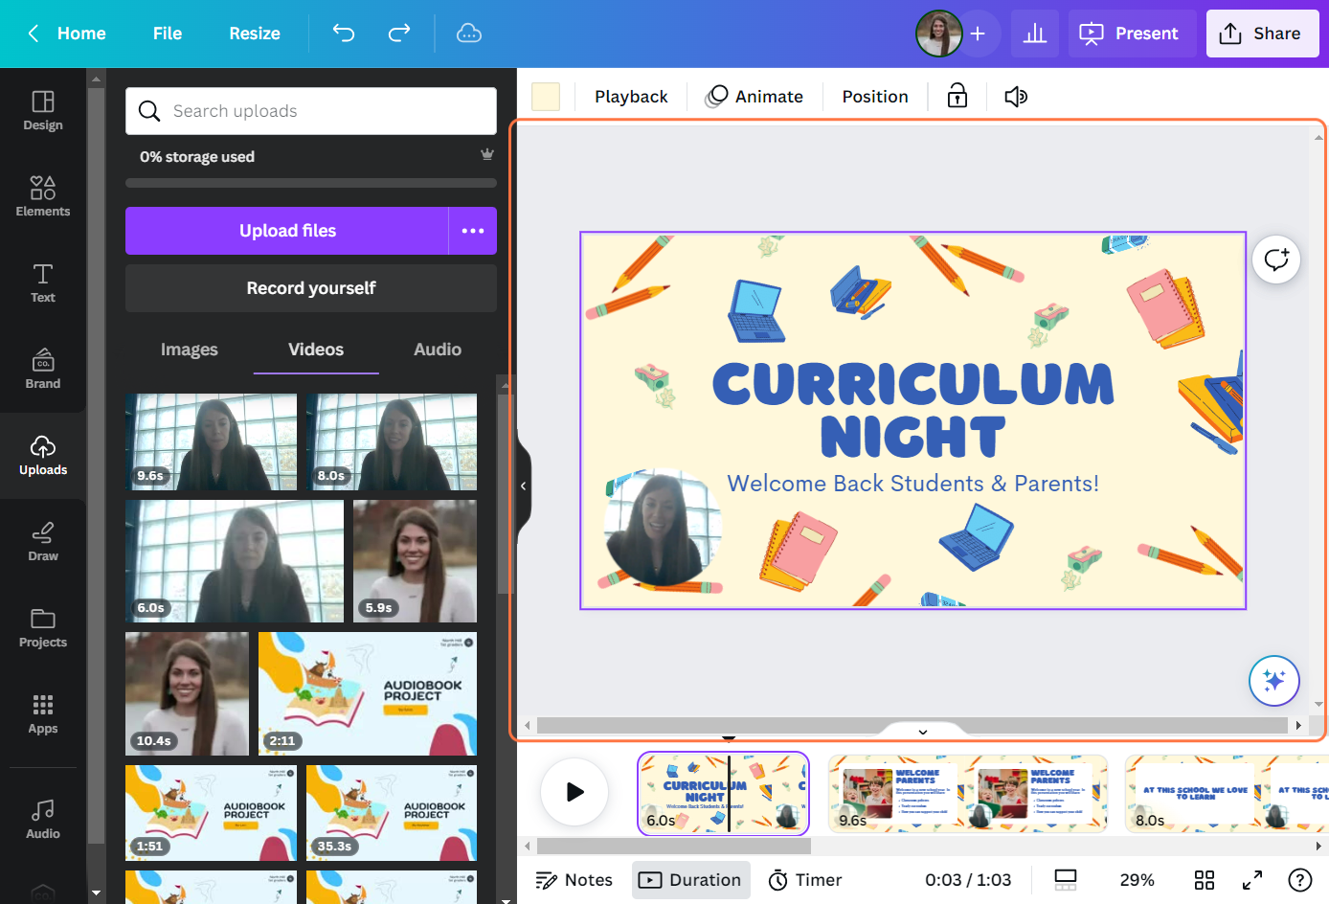The width and height of the screenshot is (1329, 904).
Task: Switch to the Images tab
Action: (190, 350)
